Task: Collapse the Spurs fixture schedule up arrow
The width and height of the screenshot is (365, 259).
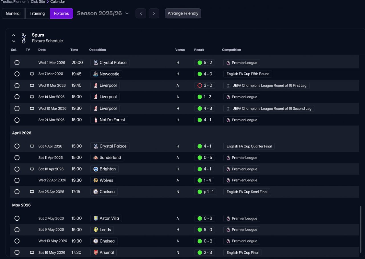Action: pos(13,36)
